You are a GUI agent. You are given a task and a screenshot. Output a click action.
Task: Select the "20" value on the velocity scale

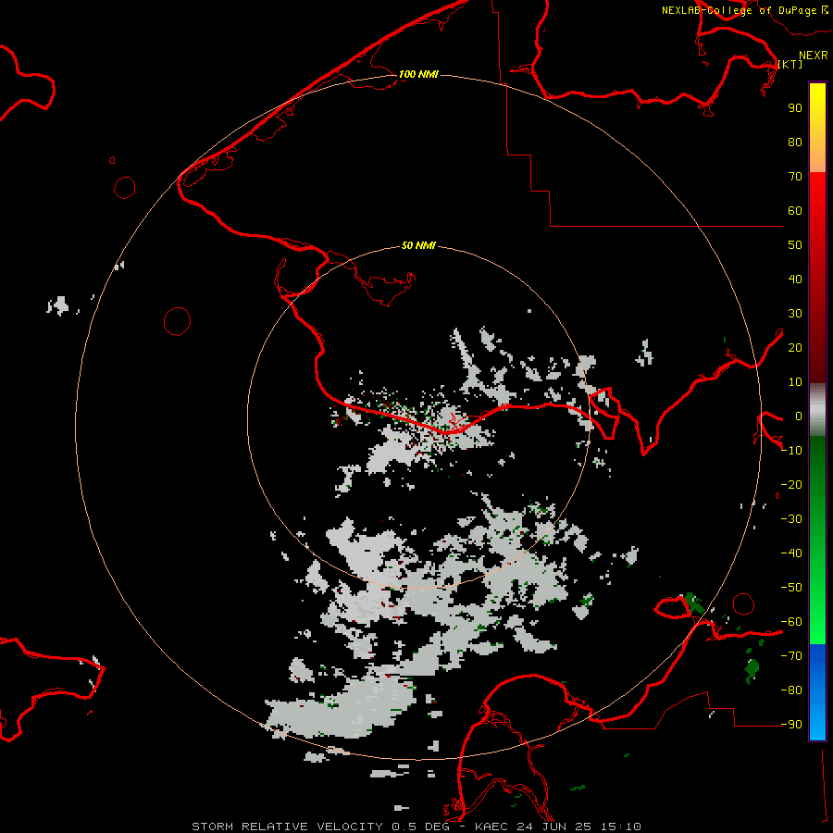point(795,347)
